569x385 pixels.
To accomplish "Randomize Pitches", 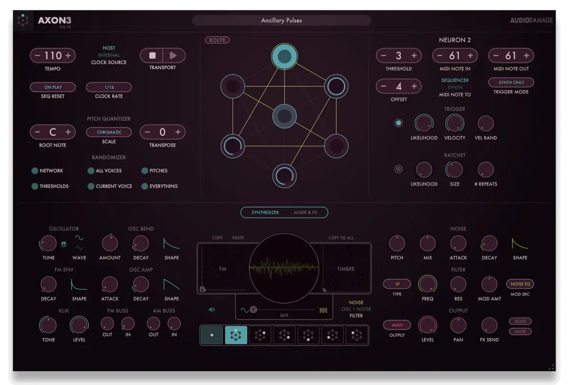I will (145, 171).
